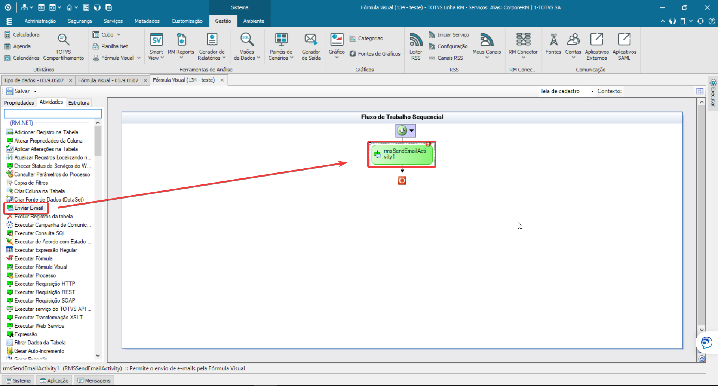Click the Salvar save button
The width and height of the screenshot is (718, 386).
click(18, 91)
